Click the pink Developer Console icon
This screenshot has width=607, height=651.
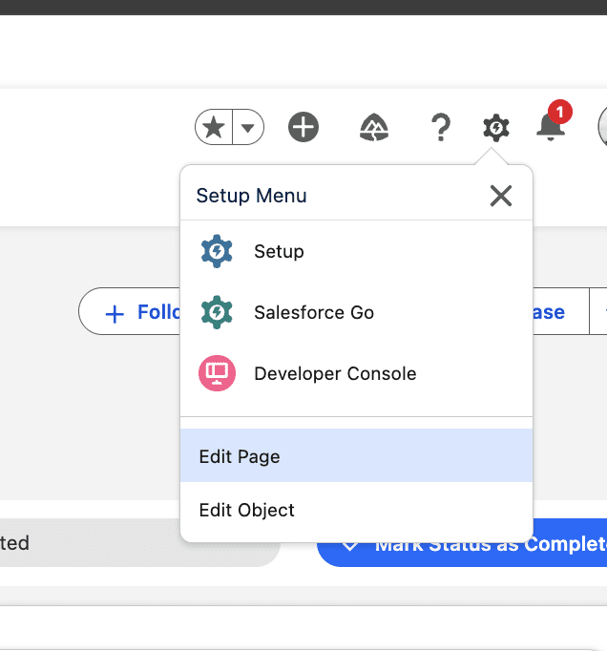(217, 373)
